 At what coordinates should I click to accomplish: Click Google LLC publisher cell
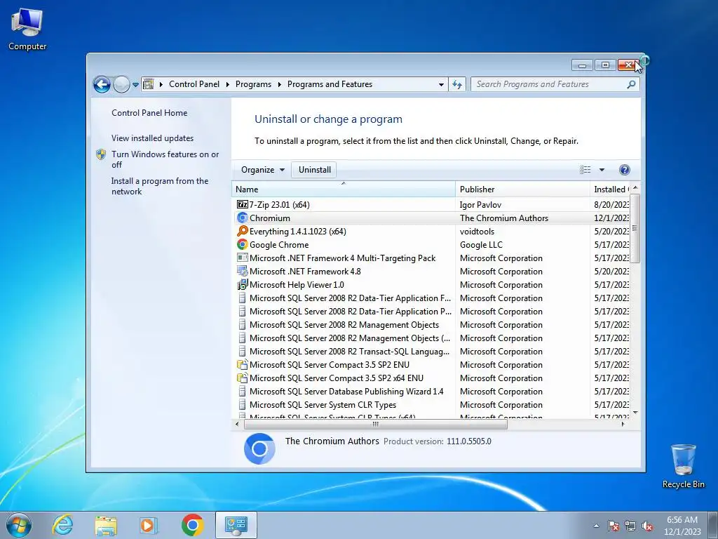(x=481, y=245)
